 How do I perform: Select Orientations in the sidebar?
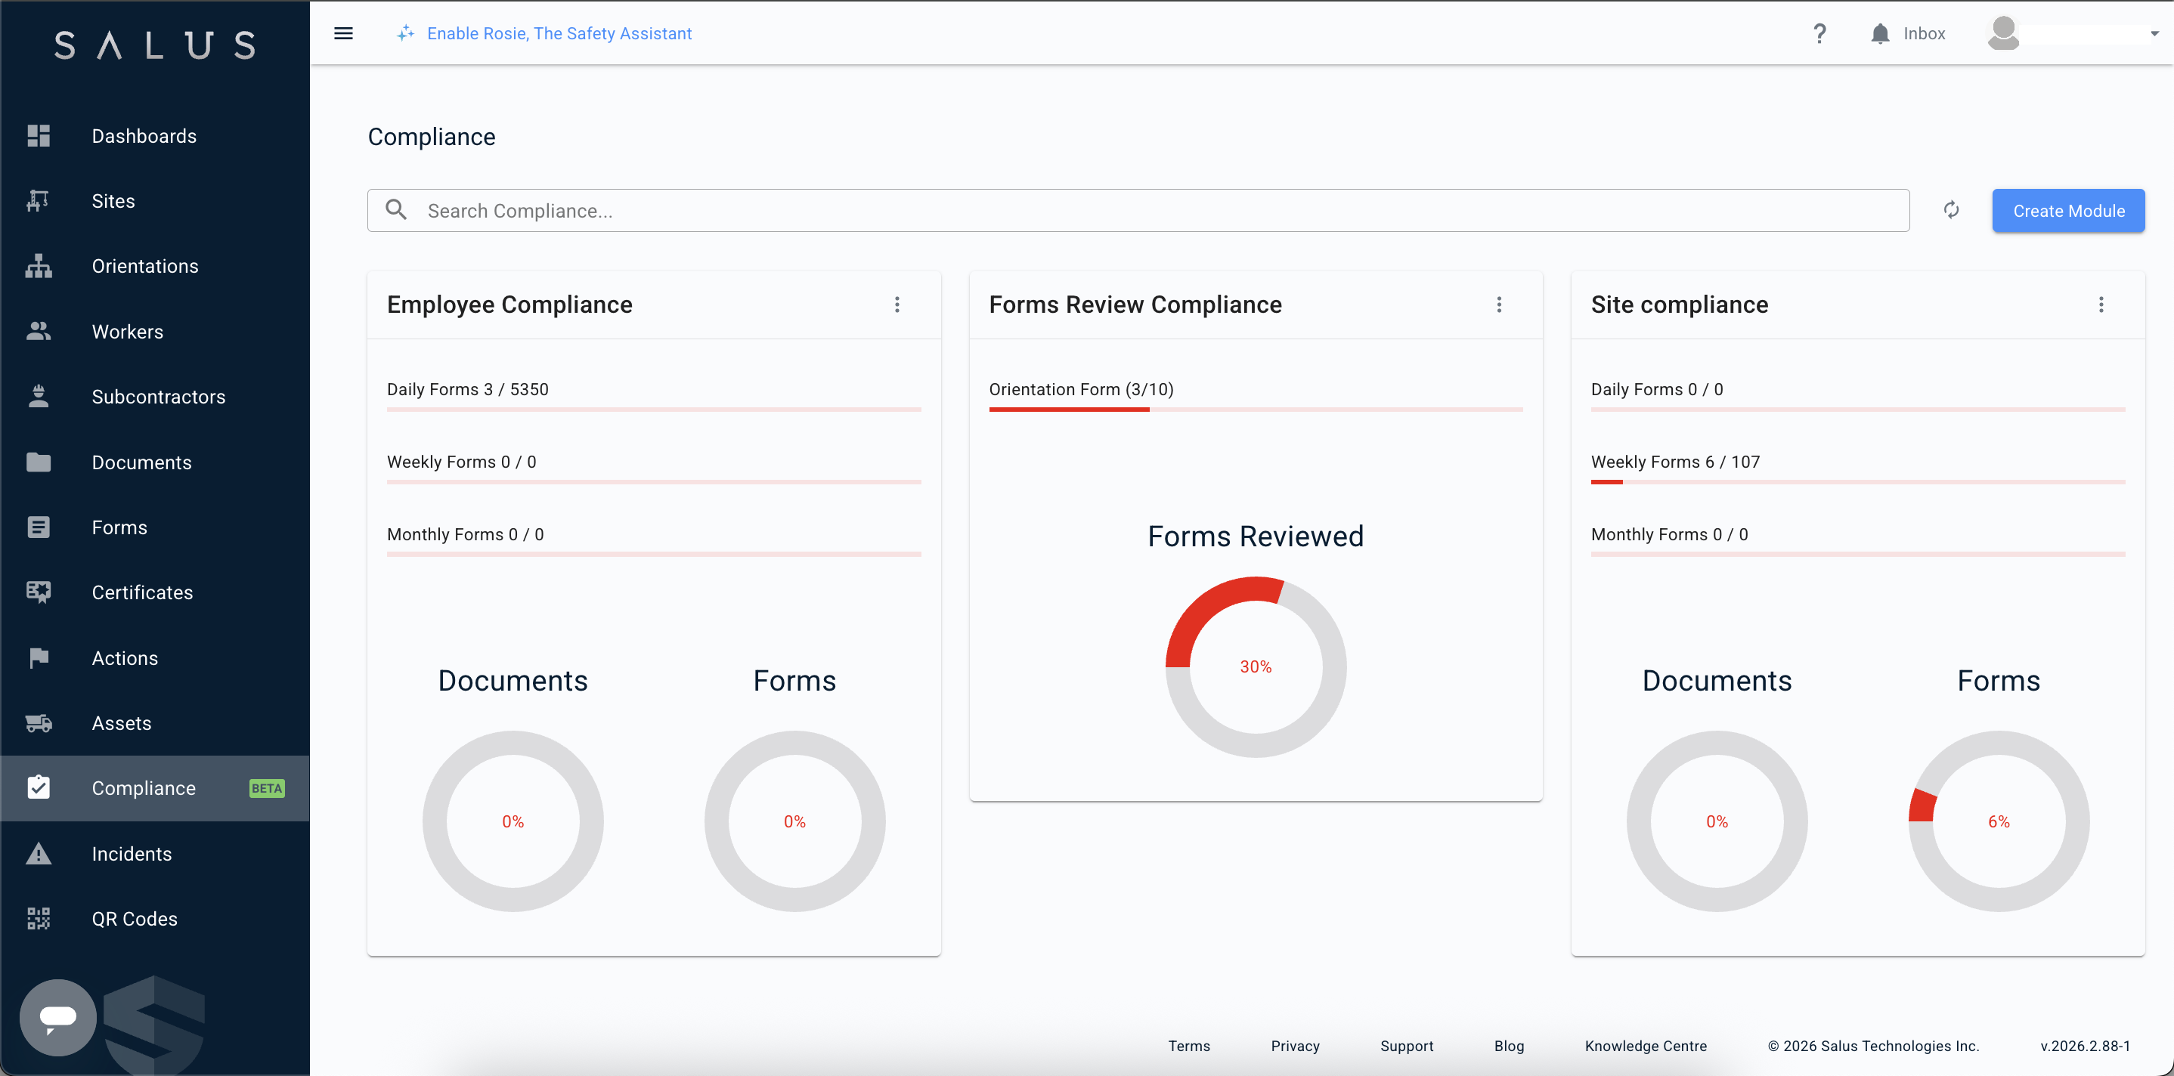(x=155, y=266)
